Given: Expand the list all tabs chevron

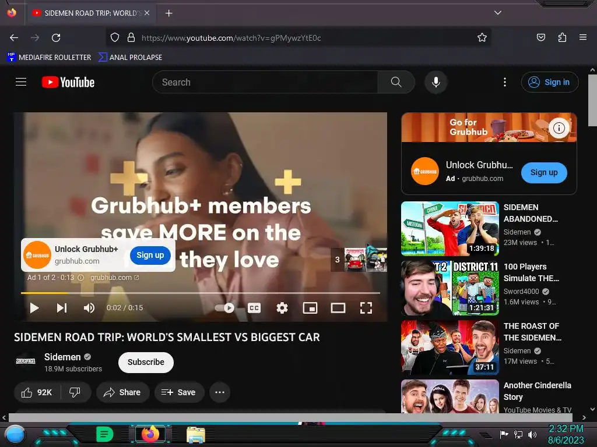Looking at the screenshot, I should tap(498, 13).
